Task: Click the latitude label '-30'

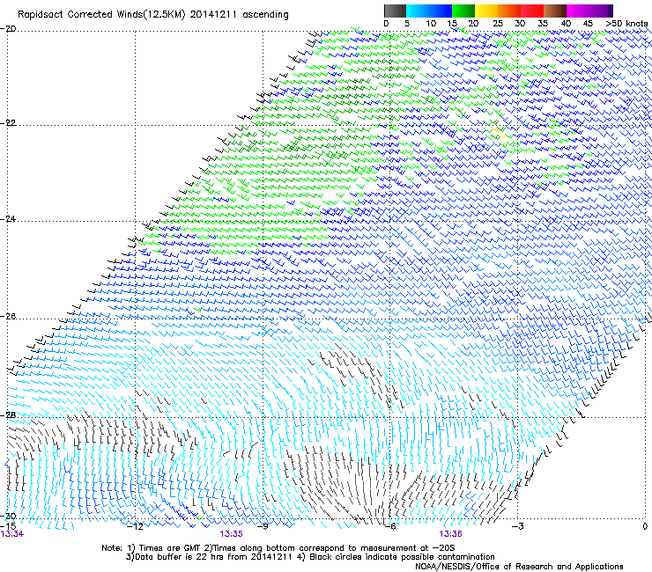Action: click(x=8, y=516)
